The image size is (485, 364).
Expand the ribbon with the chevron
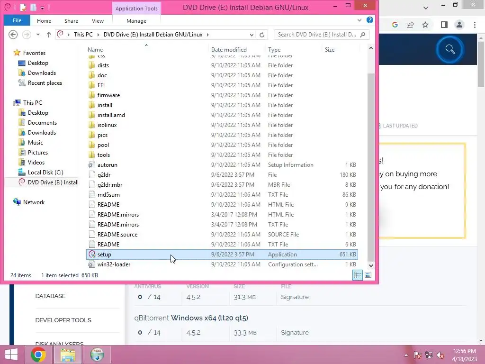359,20
